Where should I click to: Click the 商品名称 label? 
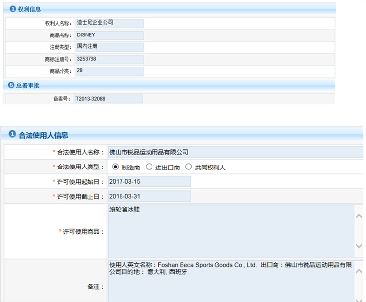pyautogui.click(x=61, y=35)
